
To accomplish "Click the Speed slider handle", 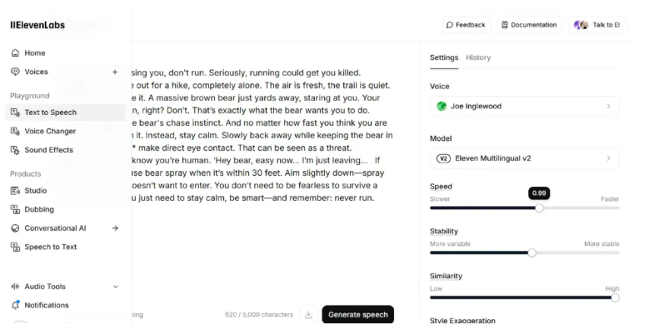I will (x=539, y=207).
